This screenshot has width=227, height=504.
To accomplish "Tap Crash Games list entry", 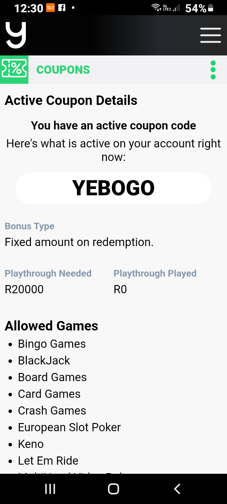I will point(52,411).
